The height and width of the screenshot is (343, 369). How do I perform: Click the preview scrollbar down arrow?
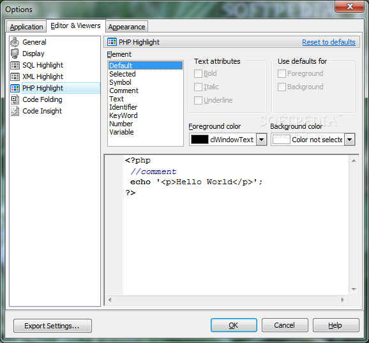(x=354, y=289)
